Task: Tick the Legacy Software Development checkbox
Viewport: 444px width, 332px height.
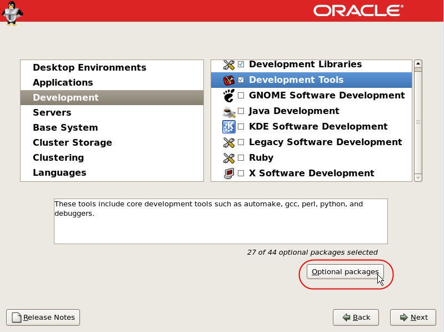Action: click(x=241, y=142)
